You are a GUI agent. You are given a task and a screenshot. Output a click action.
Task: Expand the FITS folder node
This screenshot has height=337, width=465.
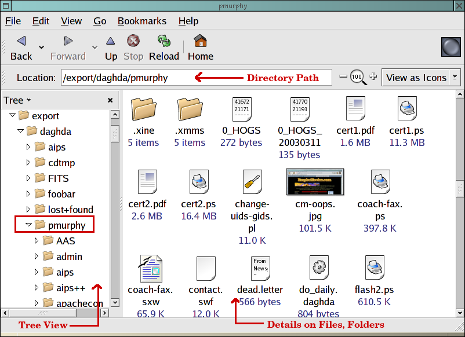click(28, 178)
